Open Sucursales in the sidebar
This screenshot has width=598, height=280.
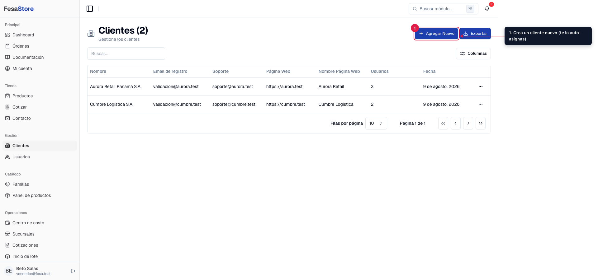[x=40, y=234]
